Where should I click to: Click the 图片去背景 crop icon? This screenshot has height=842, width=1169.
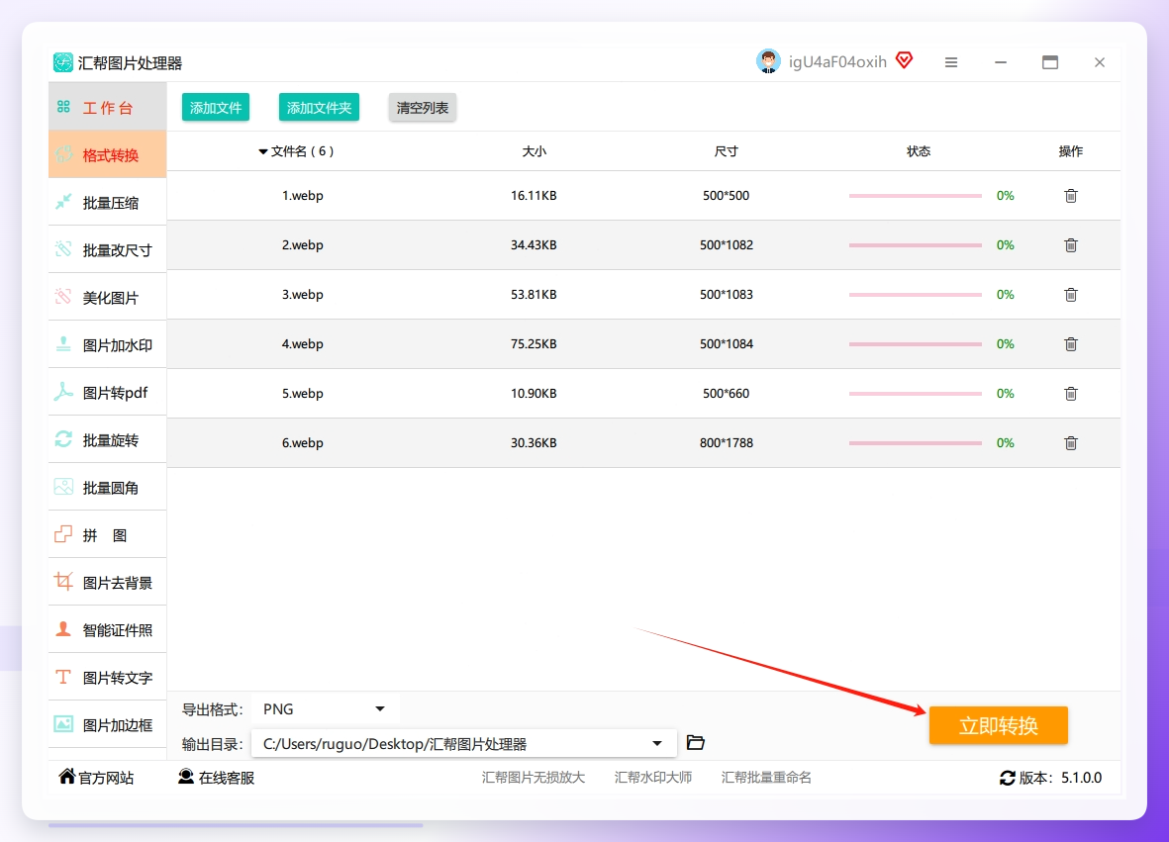(63, 581)
